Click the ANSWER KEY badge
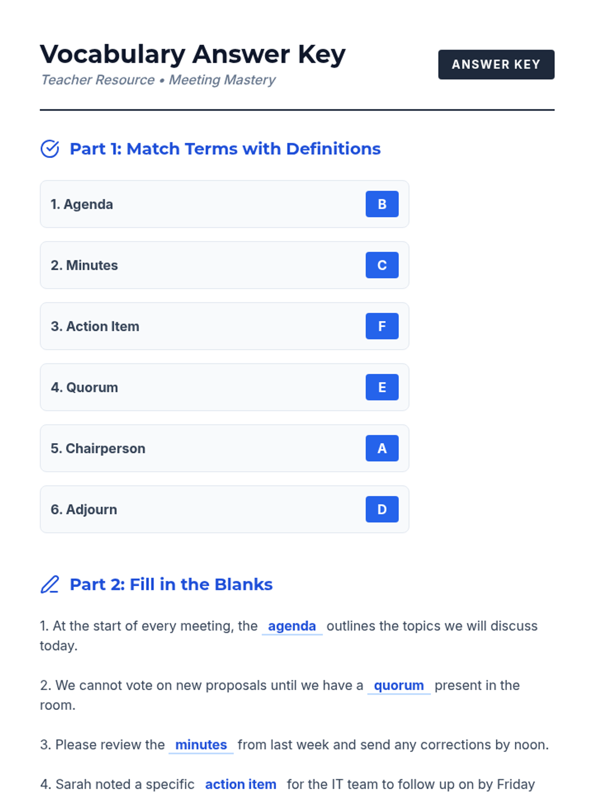 pyautogui.click(x=496, y=64)
